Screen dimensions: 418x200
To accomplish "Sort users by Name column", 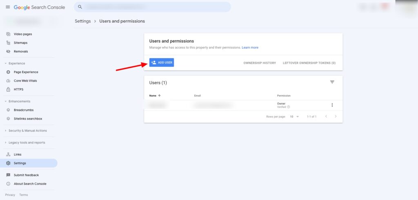I will click(x=155, y=96).
